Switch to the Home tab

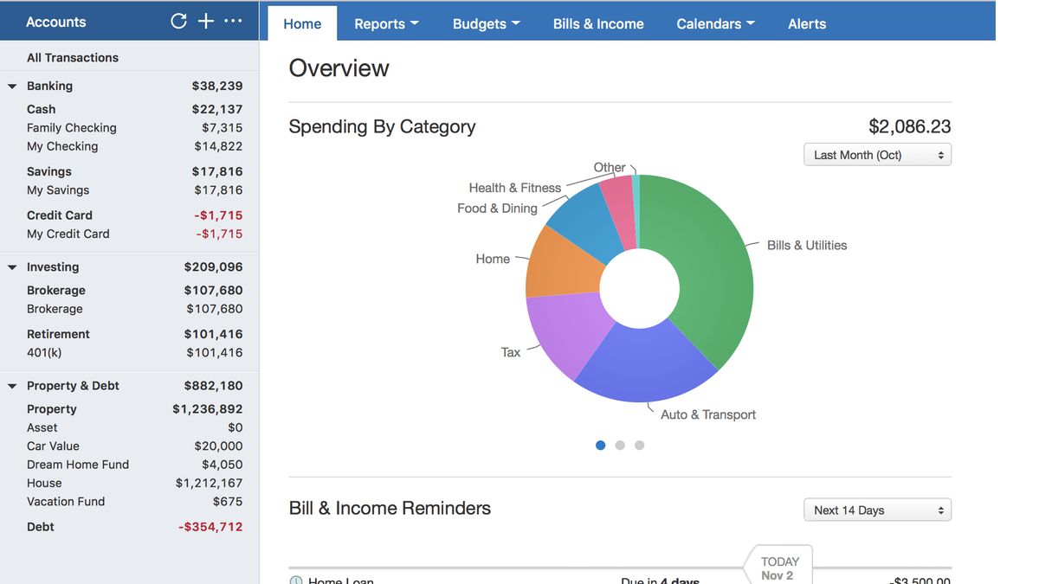[301, 23]
